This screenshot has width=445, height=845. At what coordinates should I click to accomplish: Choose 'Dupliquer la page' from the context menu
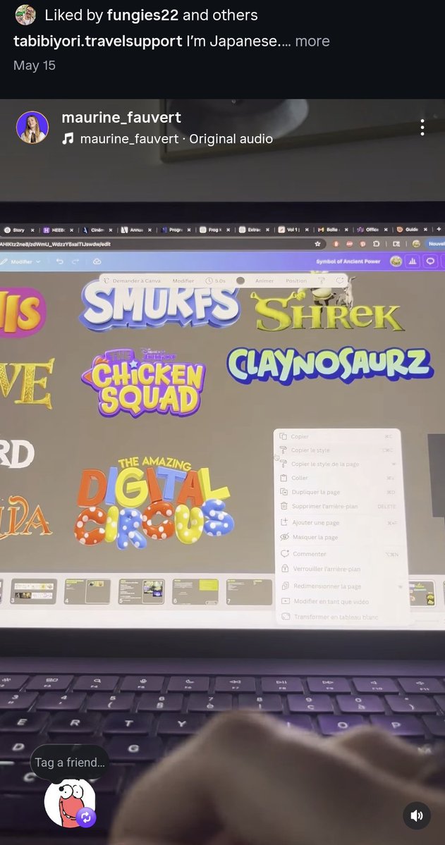coord(339,492)
